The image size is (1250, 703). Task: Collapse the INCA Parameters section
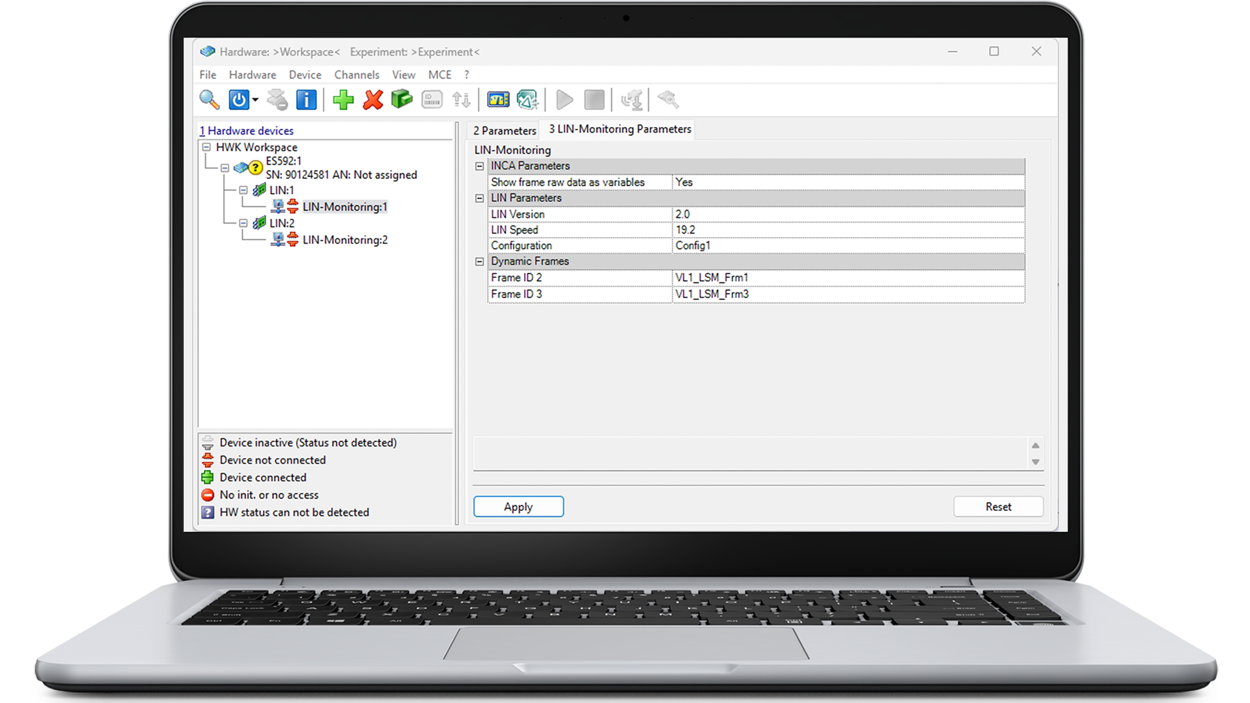click(x=480, y=166)
